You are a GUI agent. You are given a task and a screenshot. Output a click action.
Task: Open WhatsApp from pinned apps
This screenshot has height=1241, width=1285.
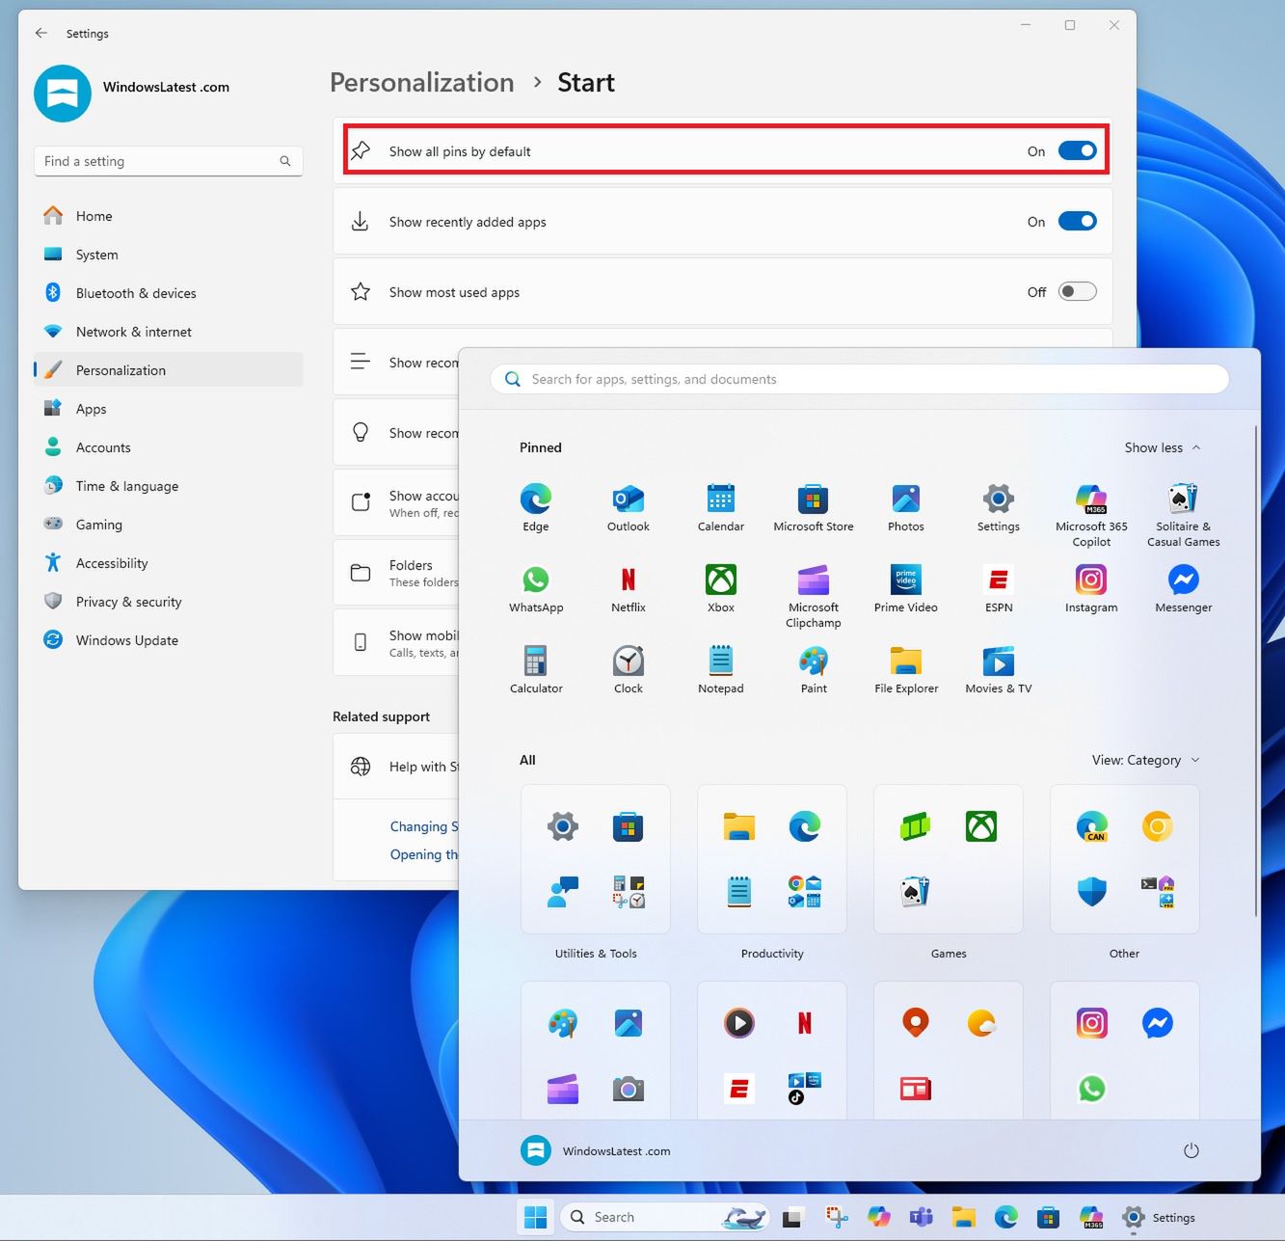click(x=536, y=589)
